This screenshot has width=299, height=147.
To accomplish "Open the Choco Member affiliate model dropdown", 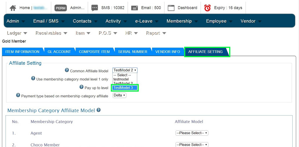I will (192, 145).
